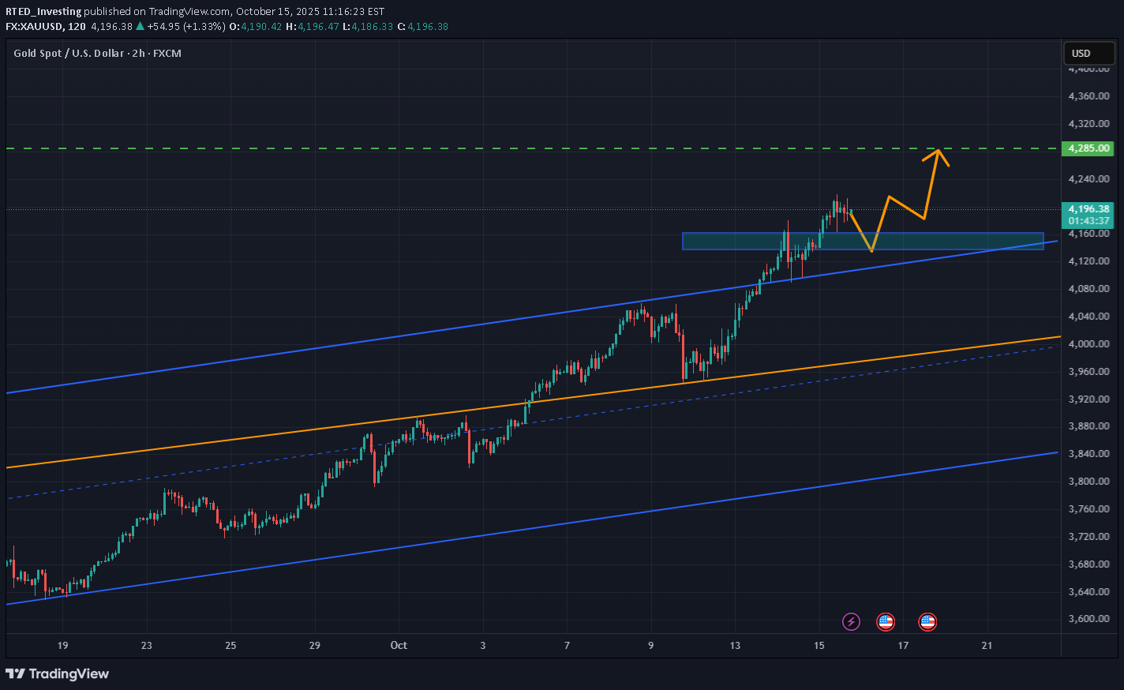
Task: Click the 01:43:37 candle countdown timer
Action: click(1088, 221)
